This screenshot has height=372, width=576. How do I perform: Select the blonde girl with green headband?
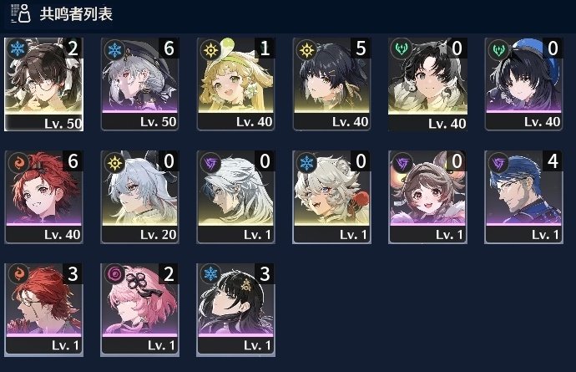click(x=235, y=84)
